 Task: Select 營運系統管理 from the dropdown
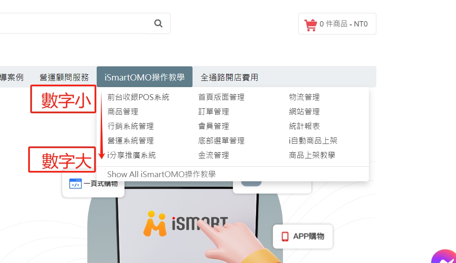click(131, 141)
